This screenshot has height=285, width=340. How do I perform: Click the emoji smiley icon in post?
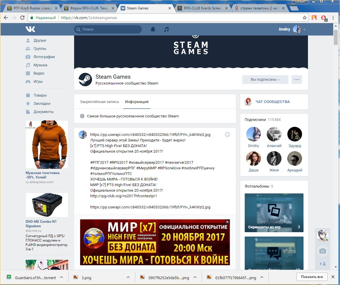click(x=227, y=135)
